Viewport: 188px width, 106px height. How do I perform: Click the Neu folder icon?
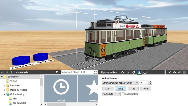pyautogui.click(x=10, y=99)
